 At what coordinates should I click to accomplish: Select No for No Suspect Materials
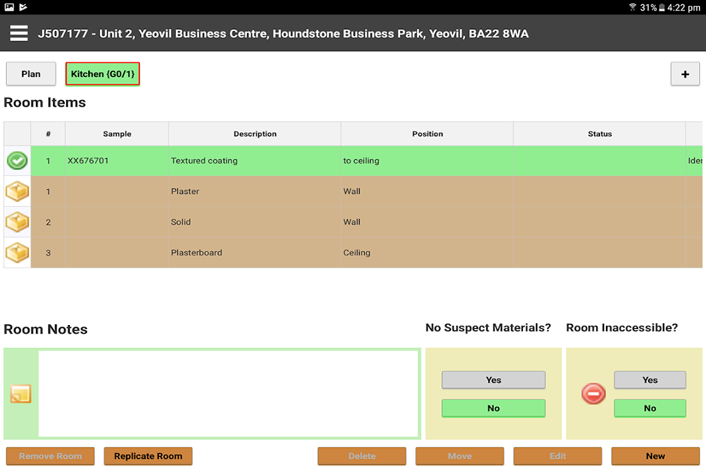pos(493,408)
